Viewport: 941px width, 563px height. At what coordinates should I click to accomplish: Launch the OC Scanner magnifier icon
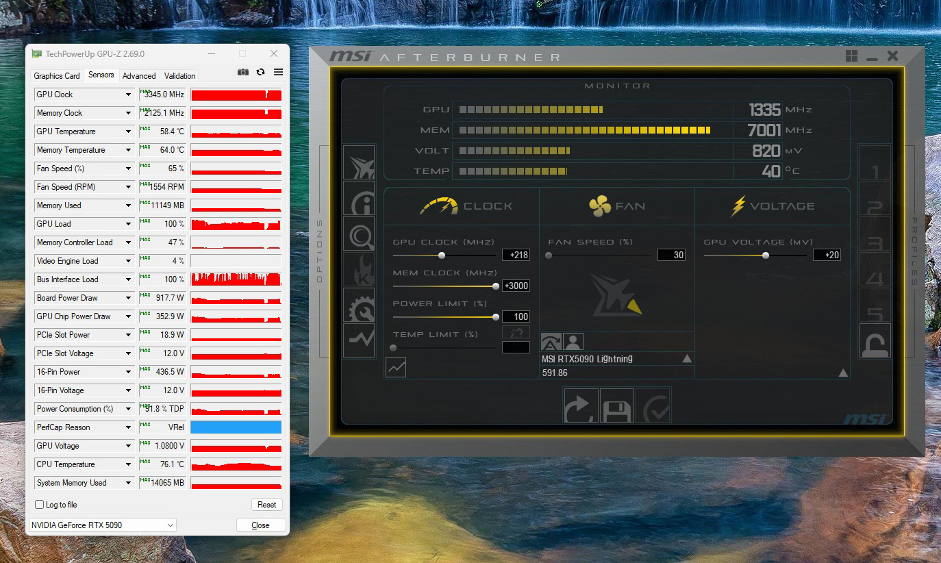[359, 234]
